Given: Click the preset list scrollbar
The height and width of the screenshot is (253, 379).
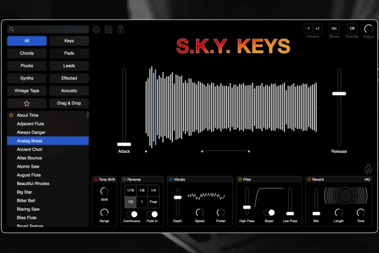Looking at the screenshot, I should point(88,114).
